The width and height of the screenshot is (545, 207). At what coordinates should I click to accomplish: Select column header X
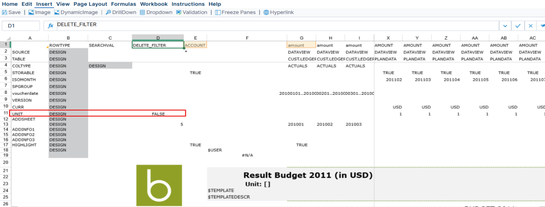tap(388, 38)
